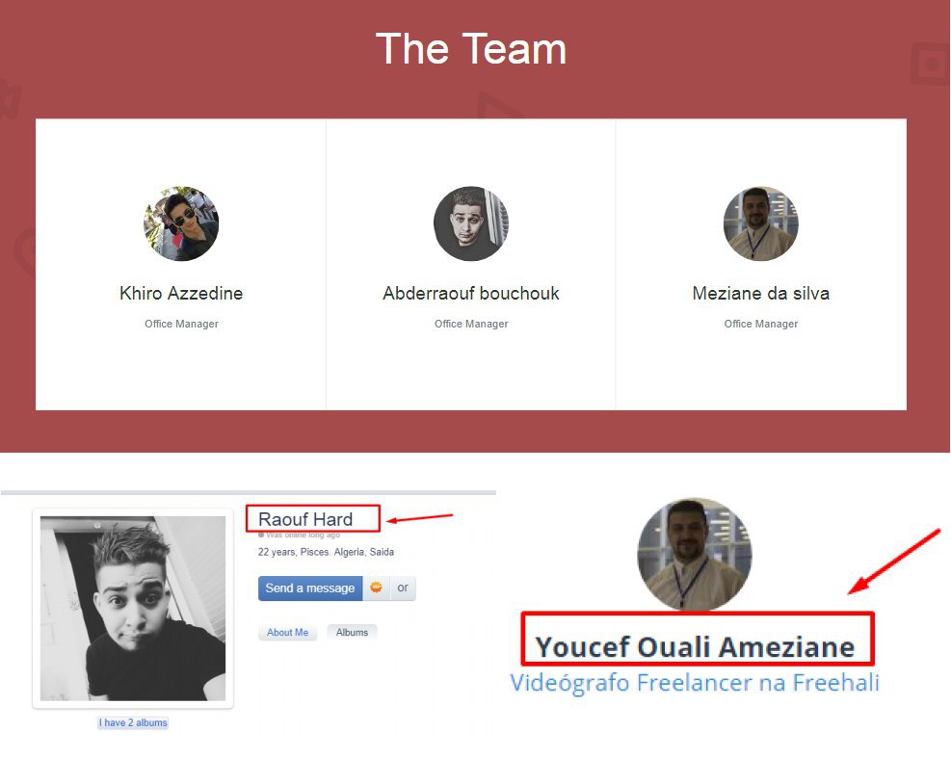Screen dimensions: 951x758
Task: Click the Send a message button
Action: [310, 588]
